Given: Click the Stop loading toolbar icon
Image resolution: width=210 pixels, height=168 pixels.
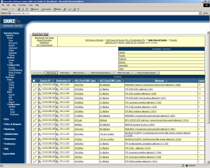Looking at the screenshot, I should (x=19, y=9).
